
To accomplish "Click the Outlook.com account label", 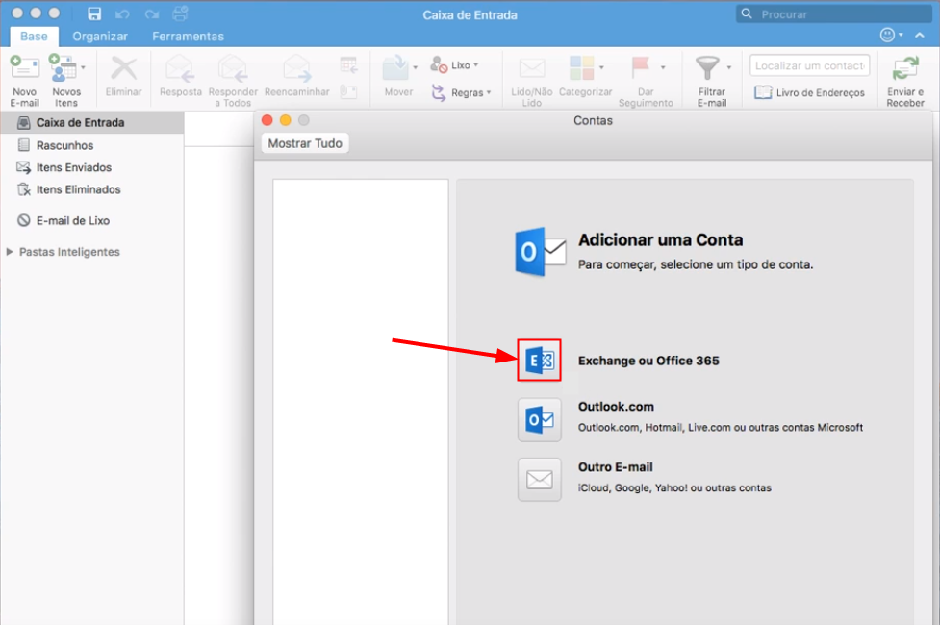I will 616,407.
